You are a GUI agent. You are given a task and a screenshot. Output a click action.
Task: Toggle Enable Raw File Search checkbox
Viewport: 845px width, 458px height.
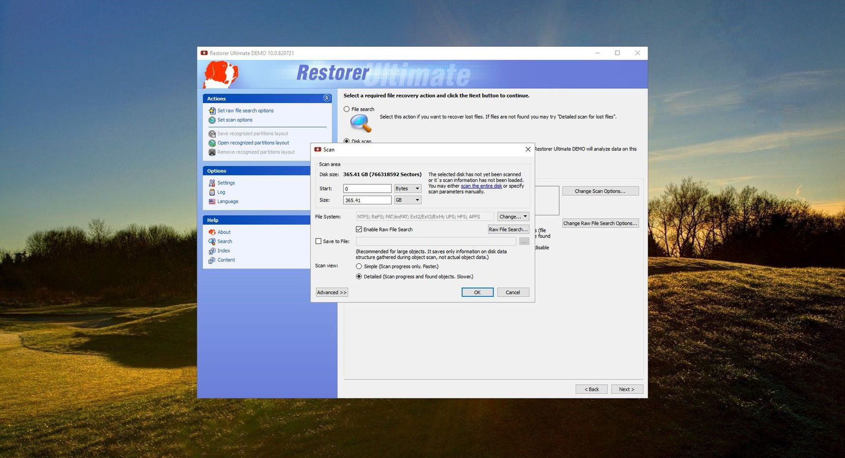point(359,229)
